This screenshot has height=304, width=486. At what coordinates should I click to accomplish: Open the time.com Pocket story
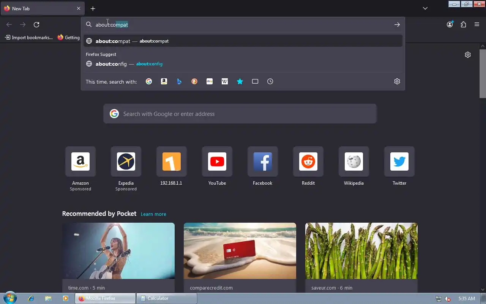point(118,257)
